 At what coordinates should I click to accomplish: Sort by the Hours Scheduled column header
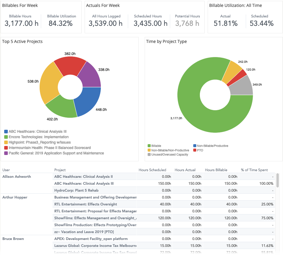(152, 170)
